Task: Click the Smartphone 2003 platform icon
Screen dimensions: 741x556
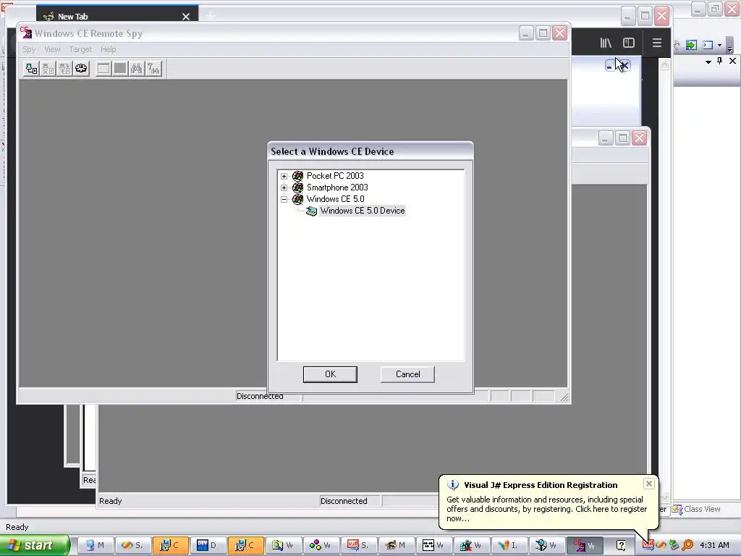Action: [297, 188]
